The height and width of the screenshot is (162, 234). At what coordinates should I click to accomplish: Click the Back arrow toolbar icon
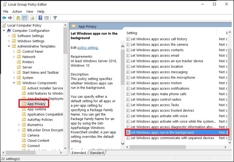click(4, 18)
